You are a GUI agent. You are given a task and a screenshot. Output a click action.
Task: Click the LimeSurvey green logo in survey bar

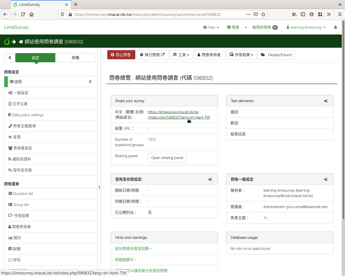click(7, 42)
